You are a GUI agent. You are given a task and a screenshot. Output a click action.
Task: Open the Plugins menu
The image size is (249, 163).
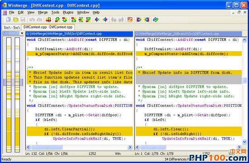tap(68, 12)
